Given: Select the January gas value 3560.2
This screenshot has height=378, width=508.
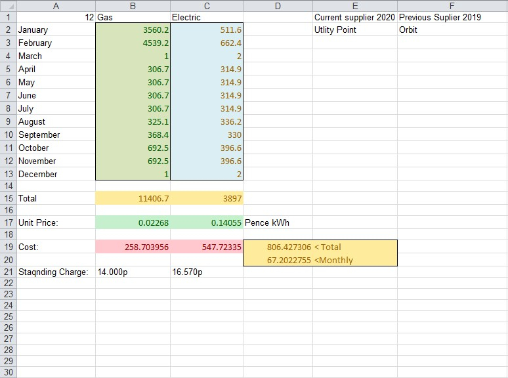Looking at the screenshot, I should pos(133,30).
